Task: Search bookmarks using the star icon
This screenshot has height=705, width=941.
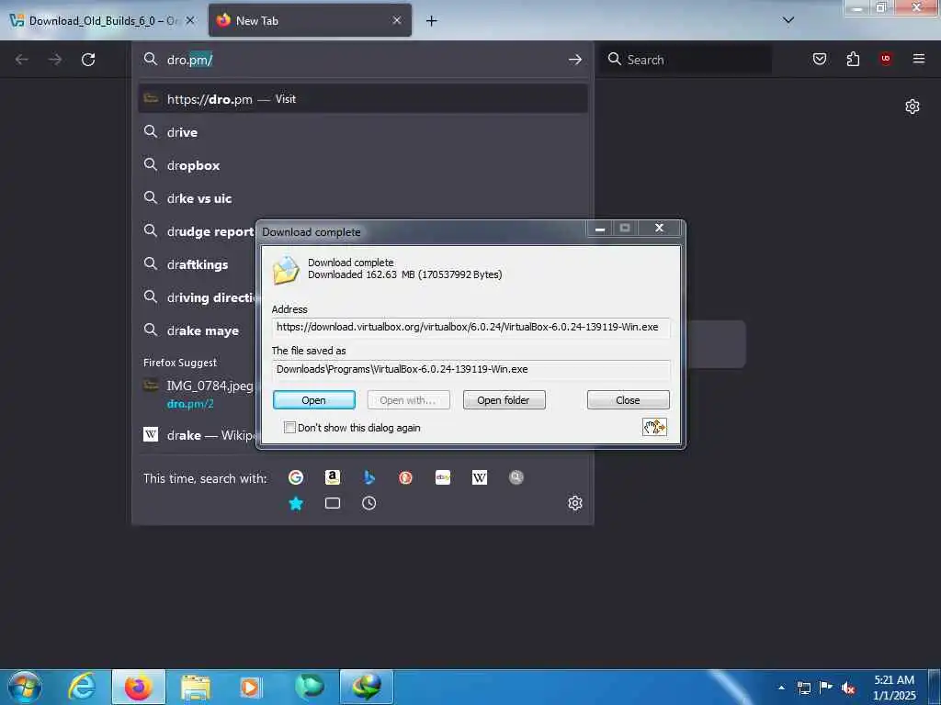Action: [296, 503]
